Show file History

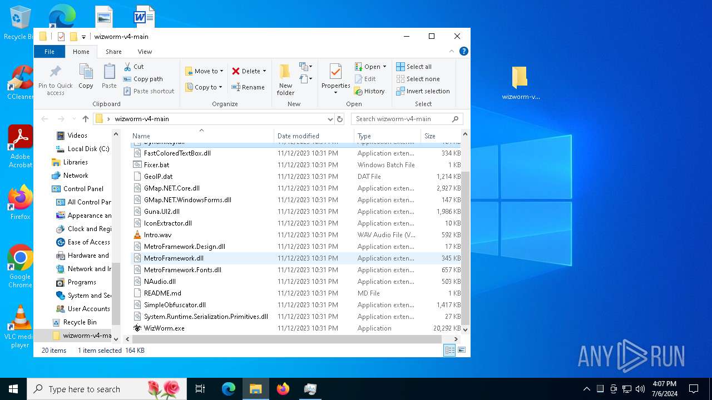pyautogui.click(x=370, y=91)
